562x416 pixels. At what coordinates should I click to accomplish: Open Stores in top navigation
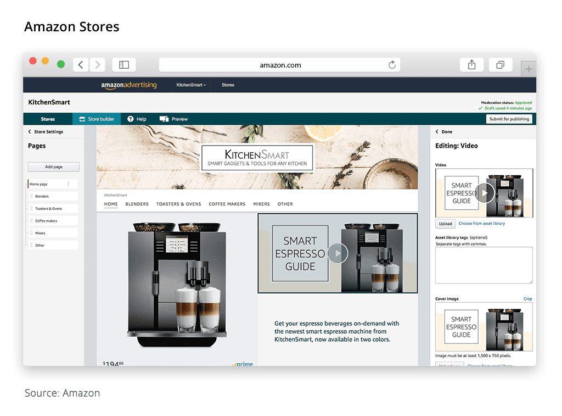[x=228, y=85]
